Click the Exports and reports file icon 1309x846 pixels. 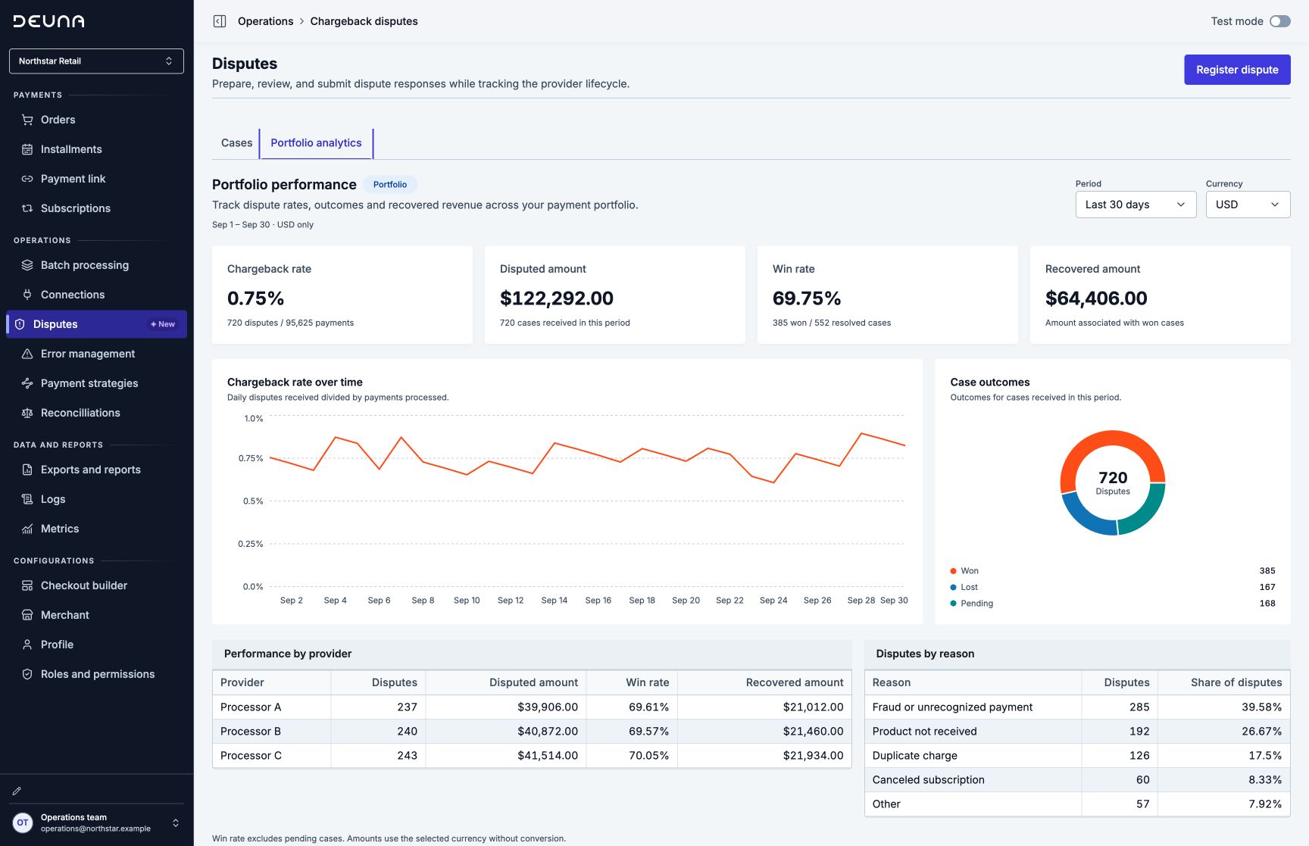[27, 470]
